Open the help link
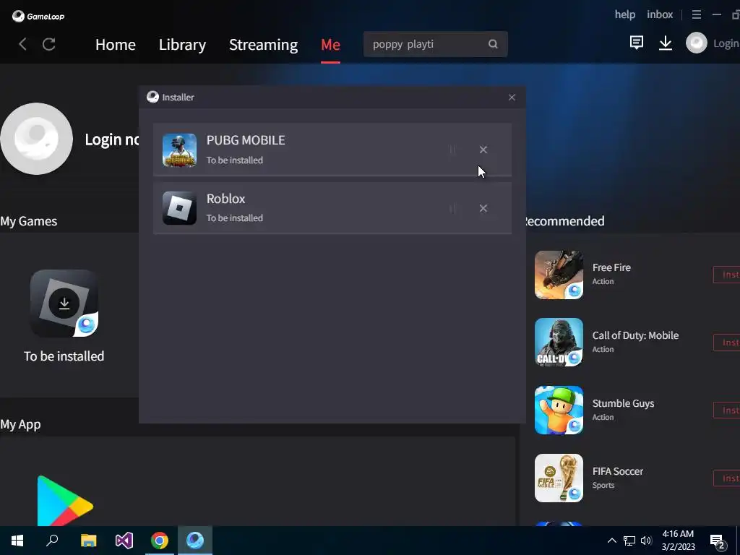The width and height of the screenshot is (740, 555). (x=625, y=14)
